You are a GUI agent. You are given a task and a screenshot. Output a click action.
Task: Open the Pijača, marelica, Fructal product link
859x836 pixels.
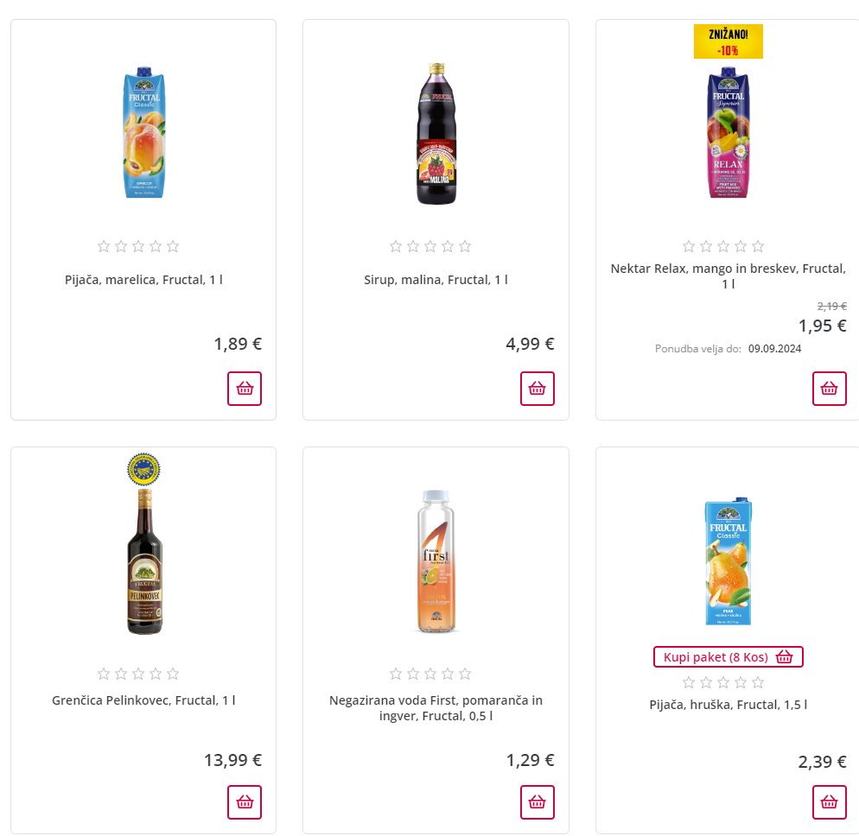click(143, 280)
